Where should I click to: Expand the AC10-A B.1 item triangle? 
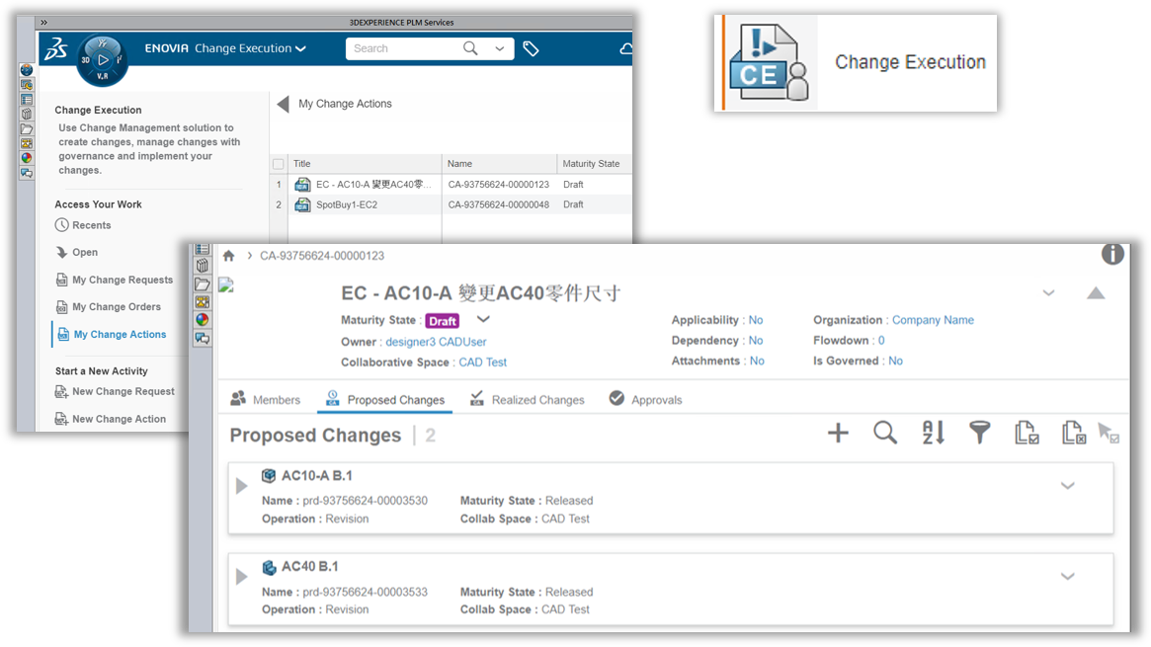[242, 486]
